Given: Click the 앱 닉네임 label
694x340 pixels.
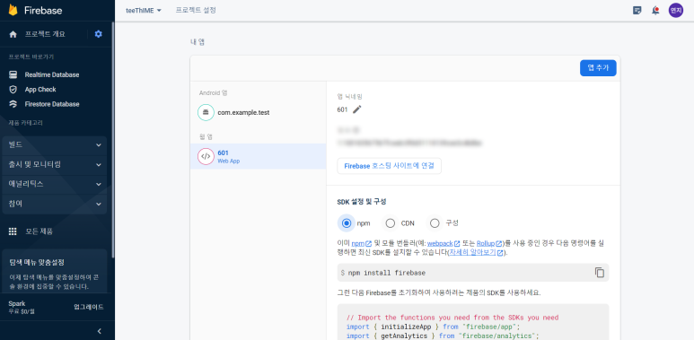Looking at the screenshot, I should pyautogui.click(x=349, y=96).
